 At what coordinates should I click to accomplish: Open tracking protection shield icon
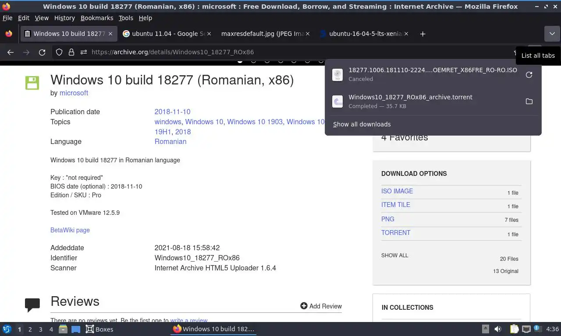coord(59,52)
